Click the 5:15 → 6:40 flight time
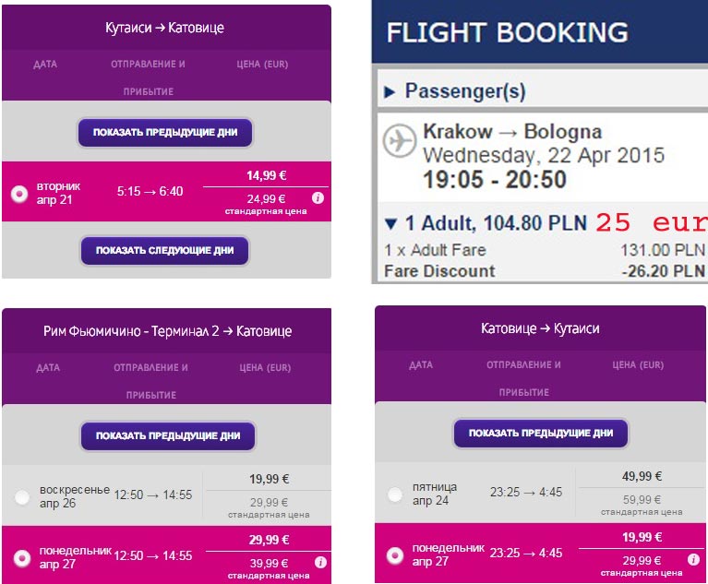The width and height of the screenshot is (708, 584). (150, 192)
